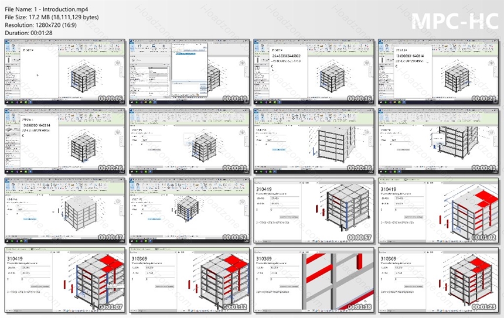
Task: Pick the preview frame at 00:00:36
Action: tap(314, 141)
